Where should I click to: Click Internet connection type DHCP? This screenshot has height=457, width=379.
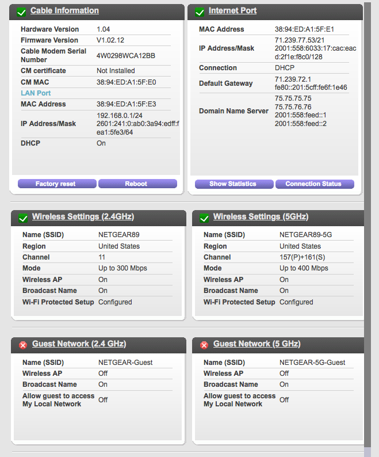[x=285, y=67]
